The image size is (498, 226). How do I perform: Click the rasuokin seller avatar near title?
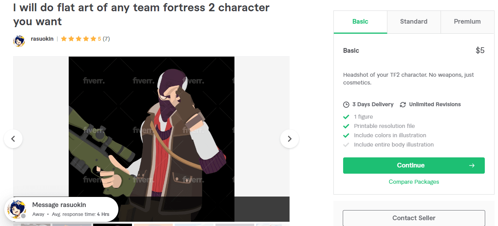(x=19, y=40)
